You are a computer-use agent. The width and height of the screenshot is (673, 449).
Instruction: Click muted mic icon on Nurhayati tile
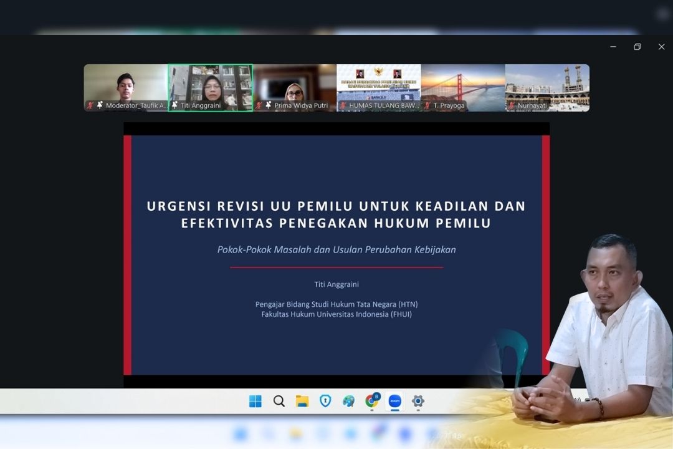click(512, 105)
